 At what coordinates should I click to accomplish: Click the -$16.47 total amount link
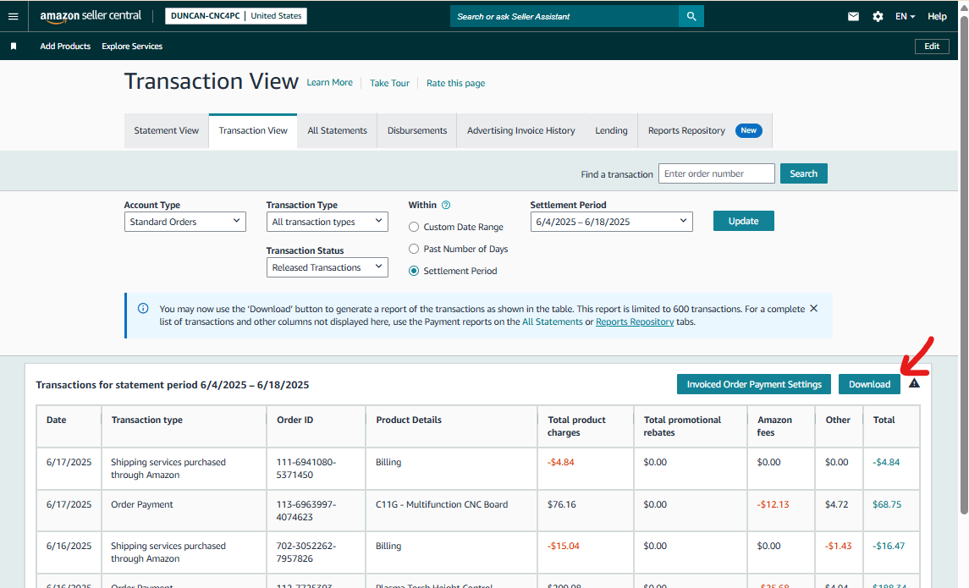[x=889, y=546]
